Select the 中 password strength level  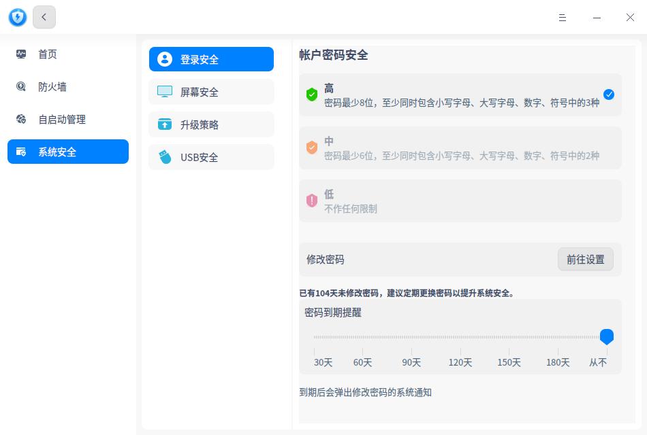pos(460,147)
